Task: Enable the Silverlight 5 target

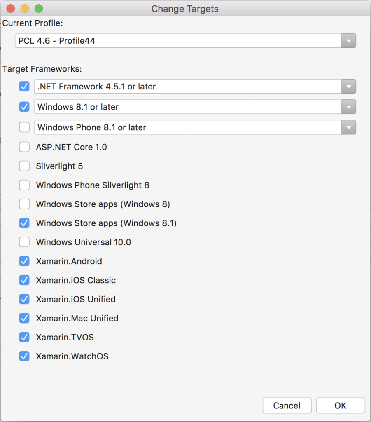Action: 24,166
